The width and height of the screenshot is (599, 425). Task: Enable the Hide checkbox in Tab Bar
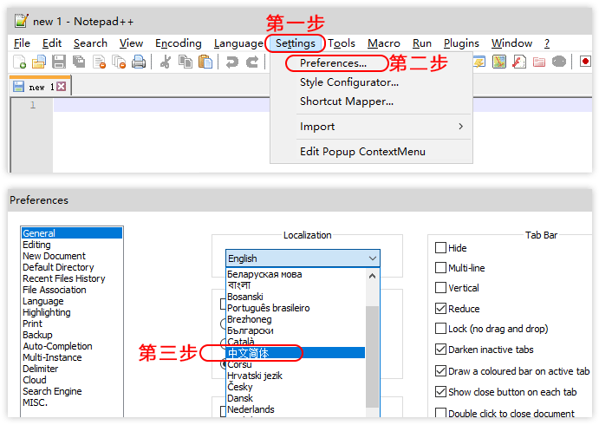pos(440,248)
